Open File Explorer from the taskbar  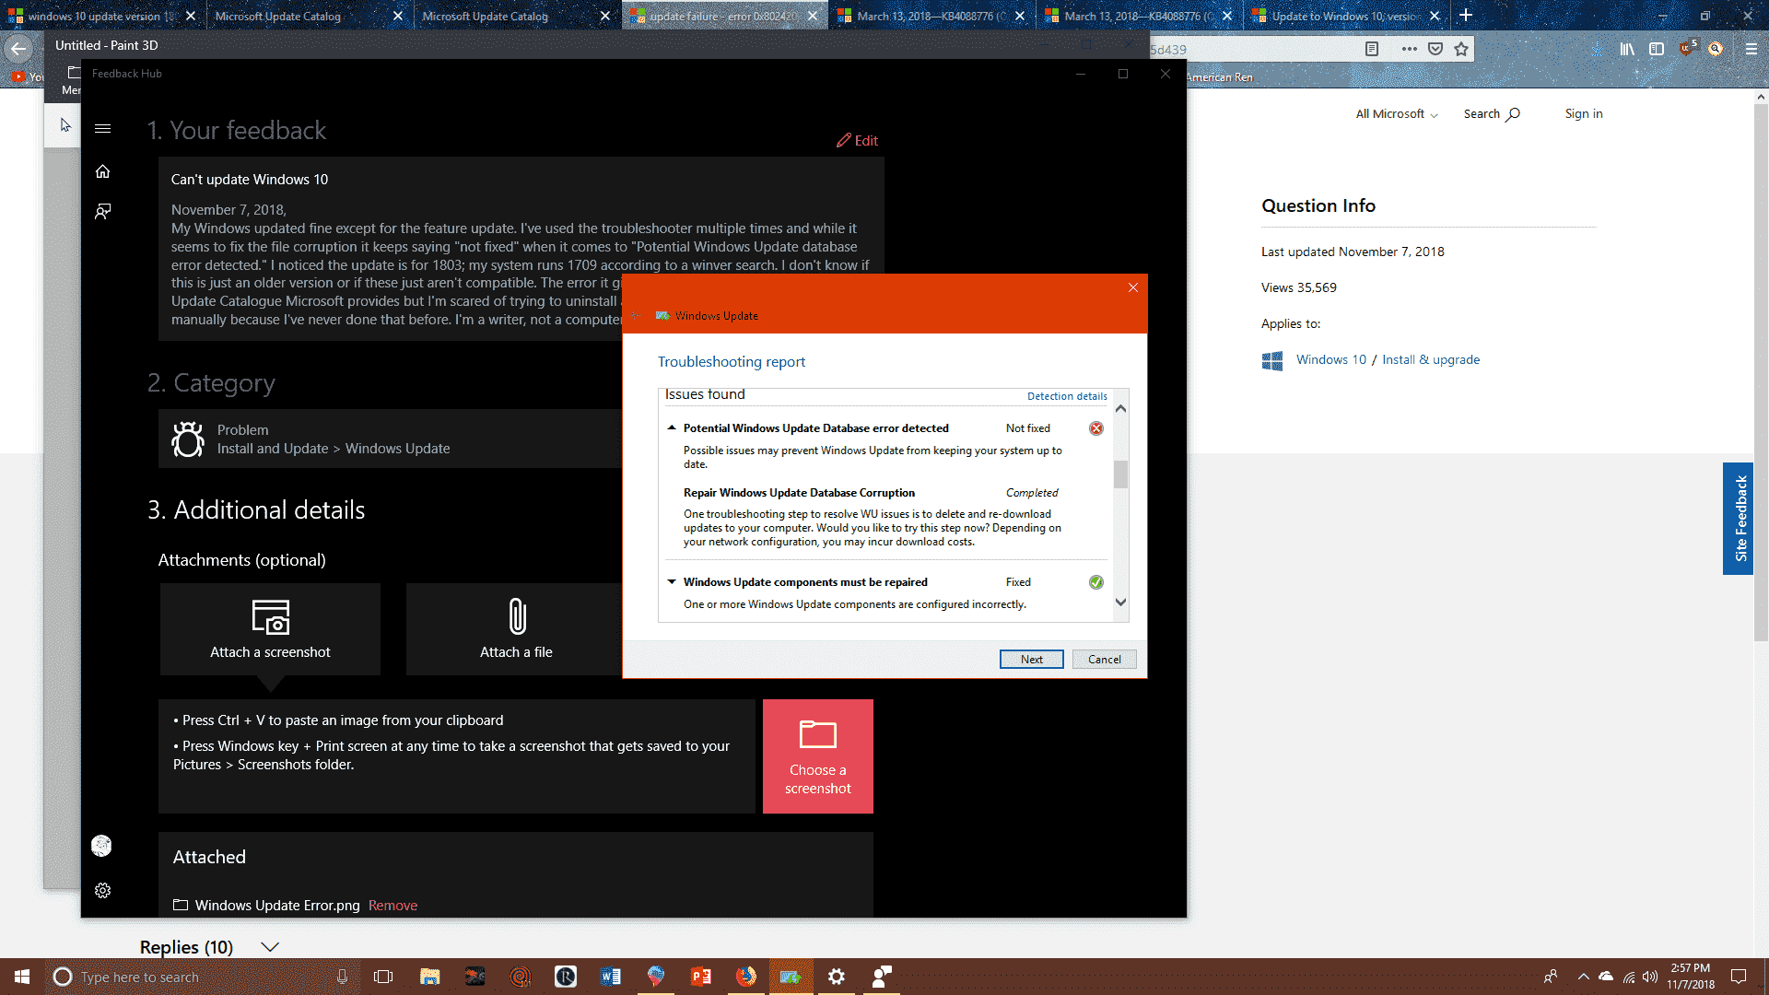click(x=429, y=977)
